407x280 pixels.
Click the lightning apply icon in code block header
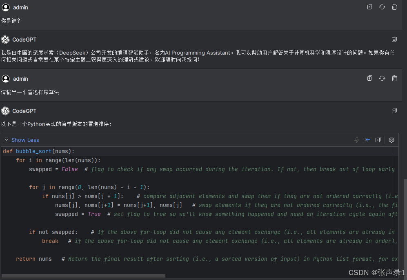tap(357, 140)
